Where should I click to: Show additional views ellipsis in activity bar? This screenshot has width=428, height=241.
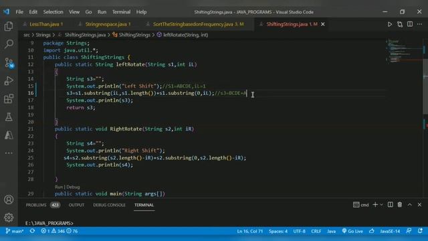9,153
